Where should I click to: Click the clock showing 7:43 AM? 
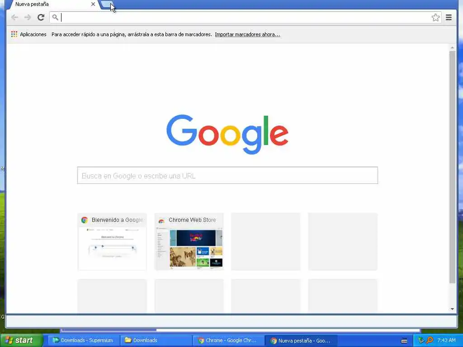pyautogui.click(x=446, y=340)
